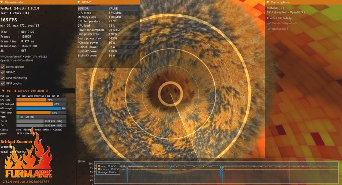
Task: Click the Clocks core/mem line
Action: [31, 129]
